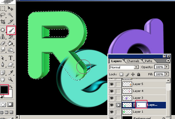Select the Notes tool
Viewport: 175px width, 119px height.
[x=3, y=73]
